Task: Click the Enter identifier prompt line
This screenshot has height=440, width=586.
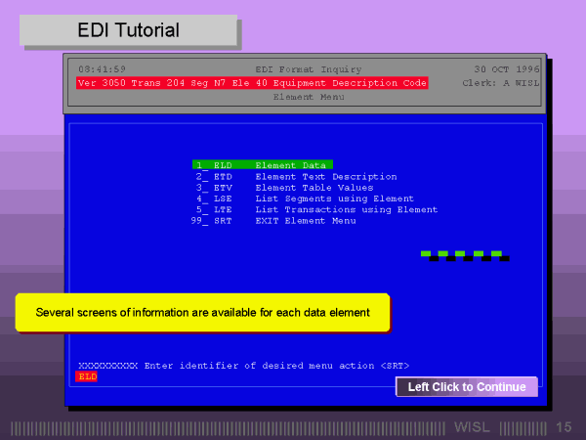Action: pos(243,365)
